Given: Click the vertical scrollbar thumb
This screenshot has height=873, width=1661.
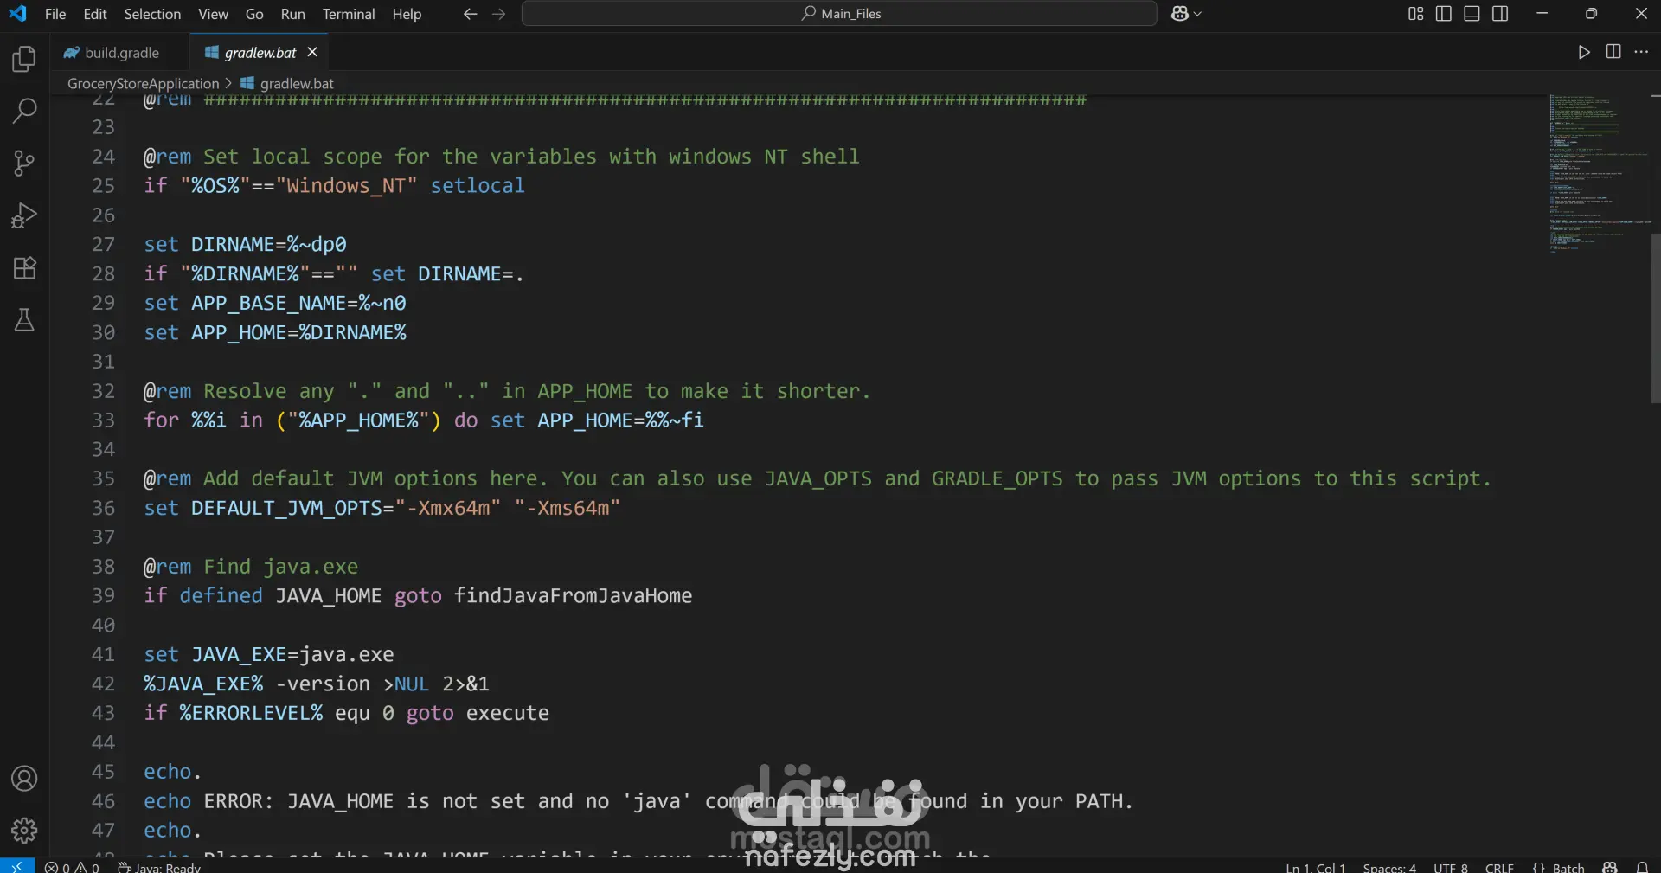Looking at the screenshot, I should pyautogui.click(x=1655, y=318).
